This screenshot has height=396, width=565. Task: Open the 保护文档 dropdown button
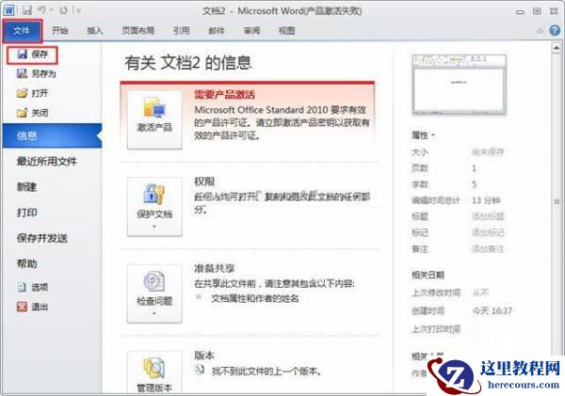pos(154,207)
